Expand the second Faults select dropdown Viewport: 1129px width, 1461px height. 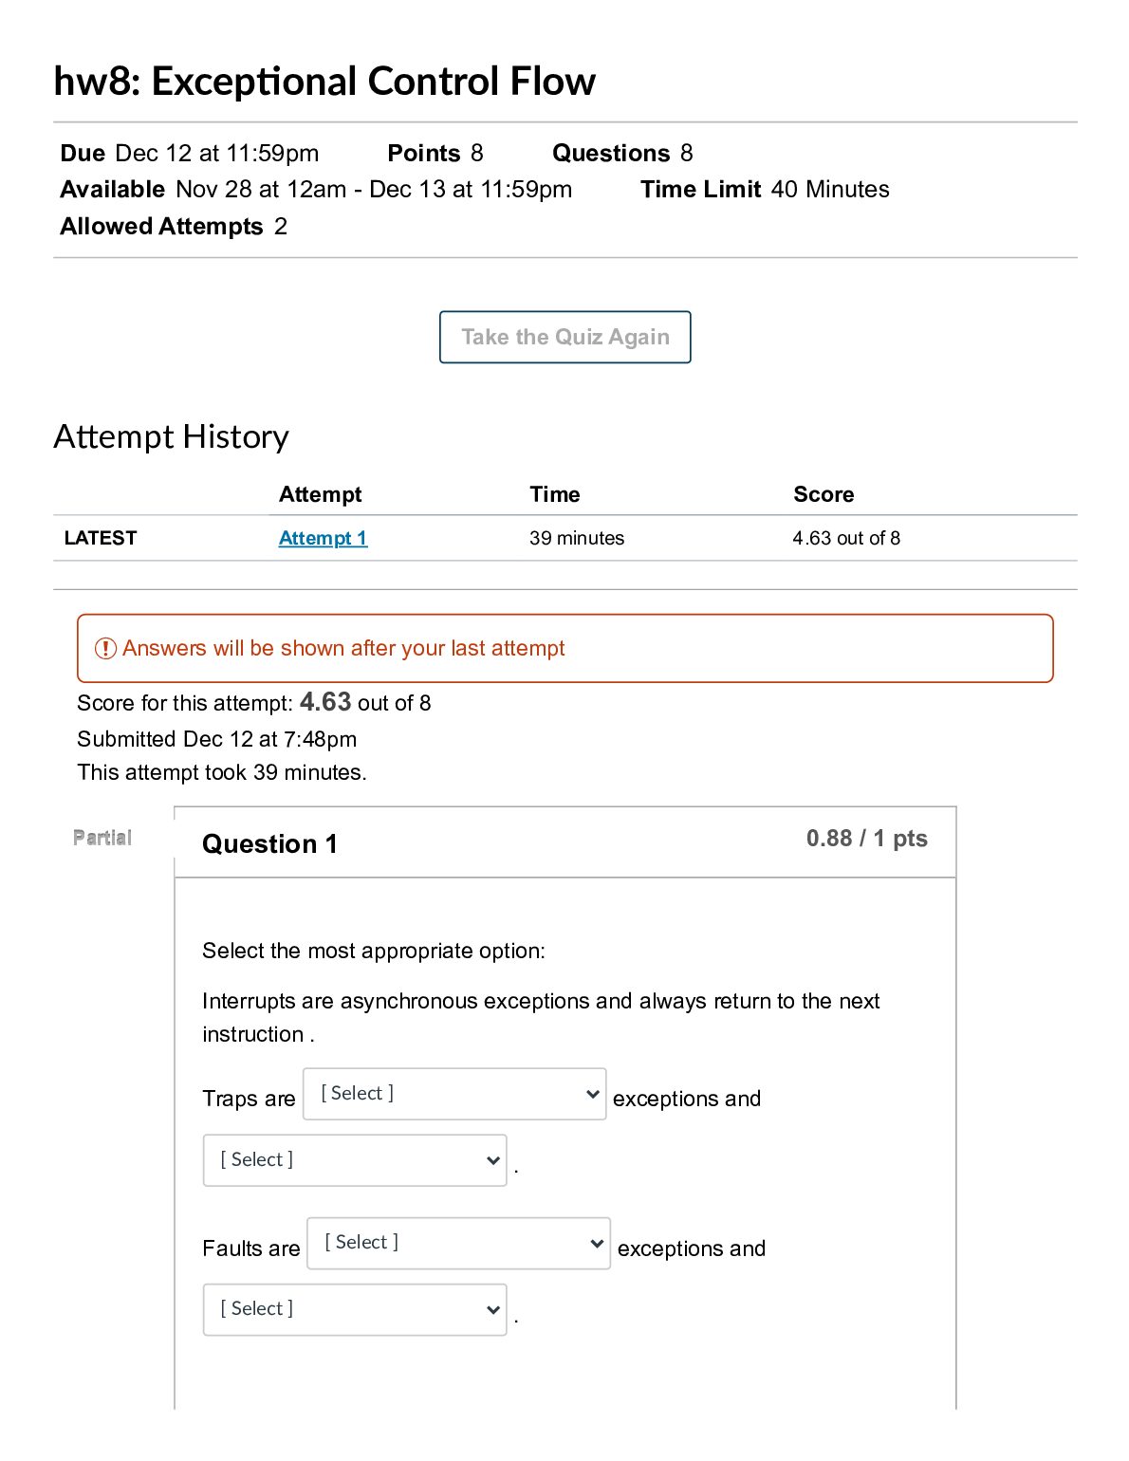[355, 1309]
